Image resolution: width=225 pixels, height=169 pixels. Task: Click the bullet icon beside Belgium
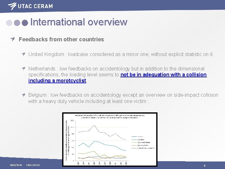[x=23, y=95]
